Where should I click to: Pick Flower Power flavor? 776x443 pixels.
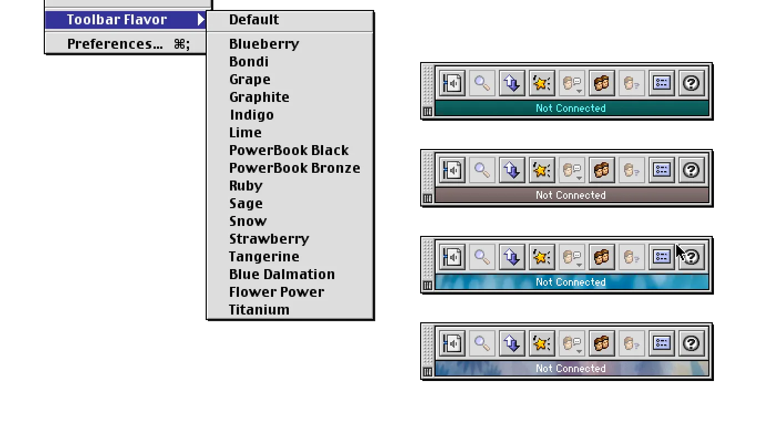click(290, 292)
